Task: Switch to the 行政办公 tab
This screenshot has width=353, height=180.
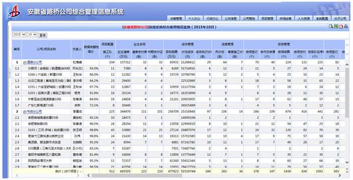Action: point(212,19)
